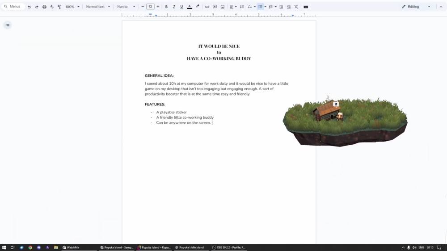
Task: Open the volume control in system tray
Action: coord(414,247)
